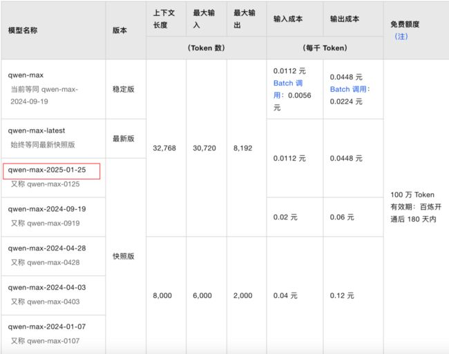Select the 32,768 context length value
The height and width of the screenshot is (354, 449).
tap(164, 148)
